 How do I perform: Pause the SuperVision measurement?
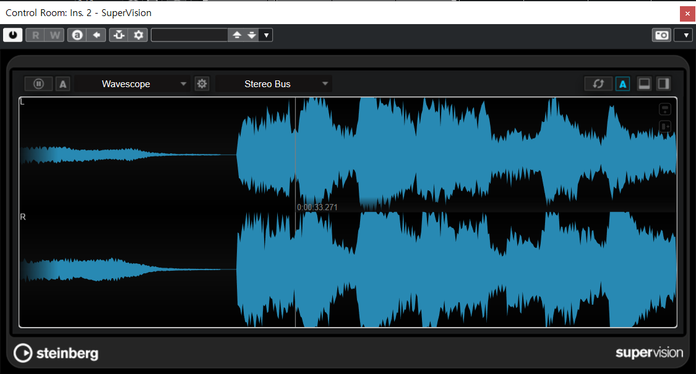(x=38, y=84)
